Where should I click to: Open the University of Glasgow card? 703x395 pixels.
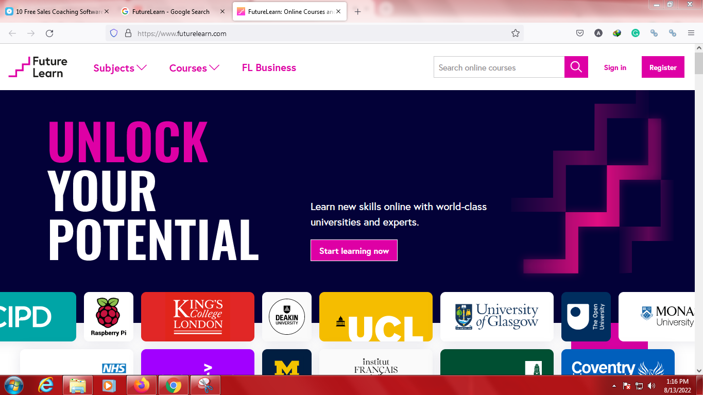click(497, 317)
